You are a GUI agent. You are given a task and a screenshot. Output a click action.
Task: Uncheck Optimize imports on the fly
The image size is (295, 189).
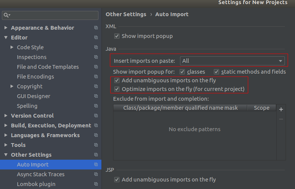click(117, 89)
